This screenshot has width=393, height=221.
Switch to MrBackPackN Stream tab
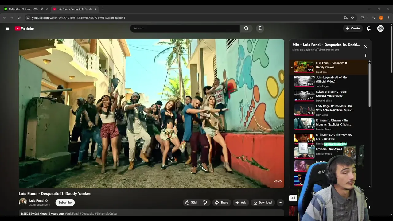coord(23,9)
